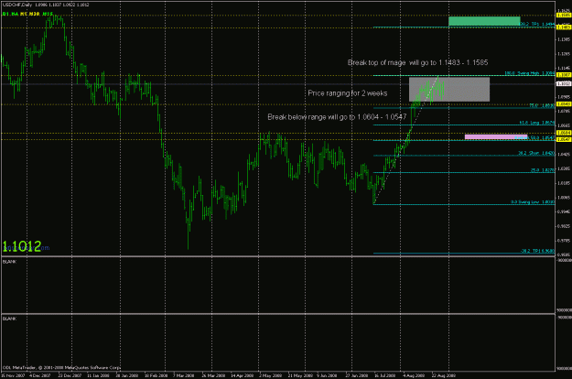Click the 'Break top of range' annotation text

pos(417,62)
